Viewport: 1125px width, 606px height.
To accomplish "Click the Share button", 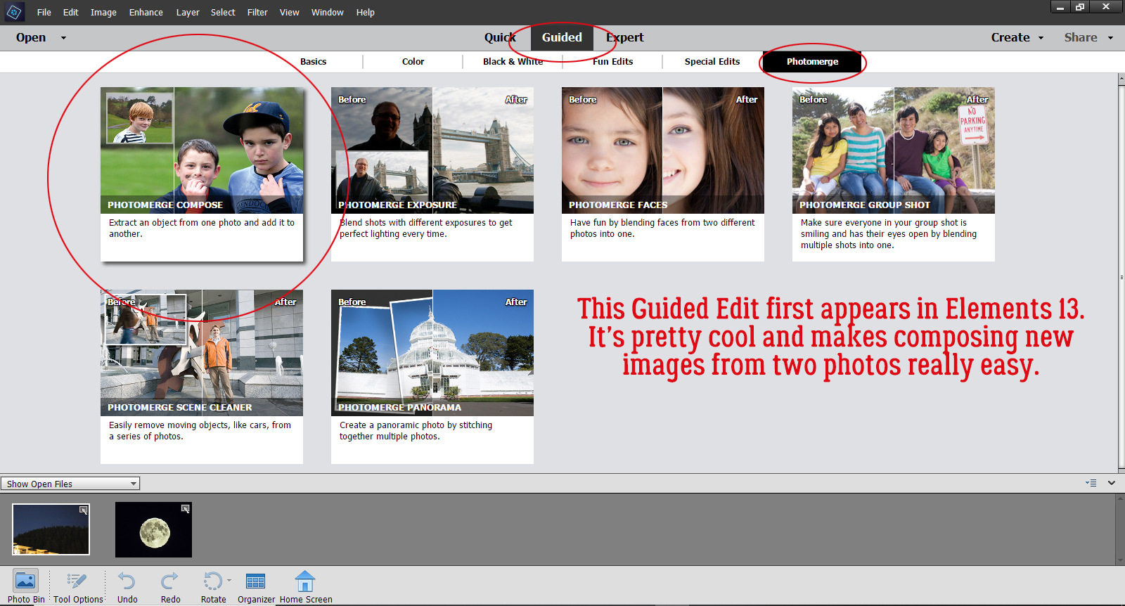I will tap(1081, 38).
